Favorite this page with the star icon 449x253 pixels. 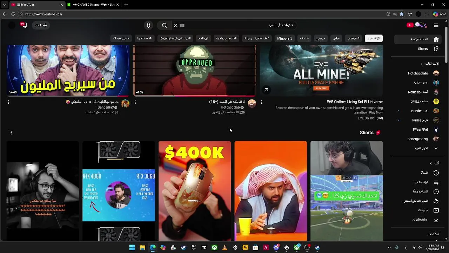pos(402,14)
